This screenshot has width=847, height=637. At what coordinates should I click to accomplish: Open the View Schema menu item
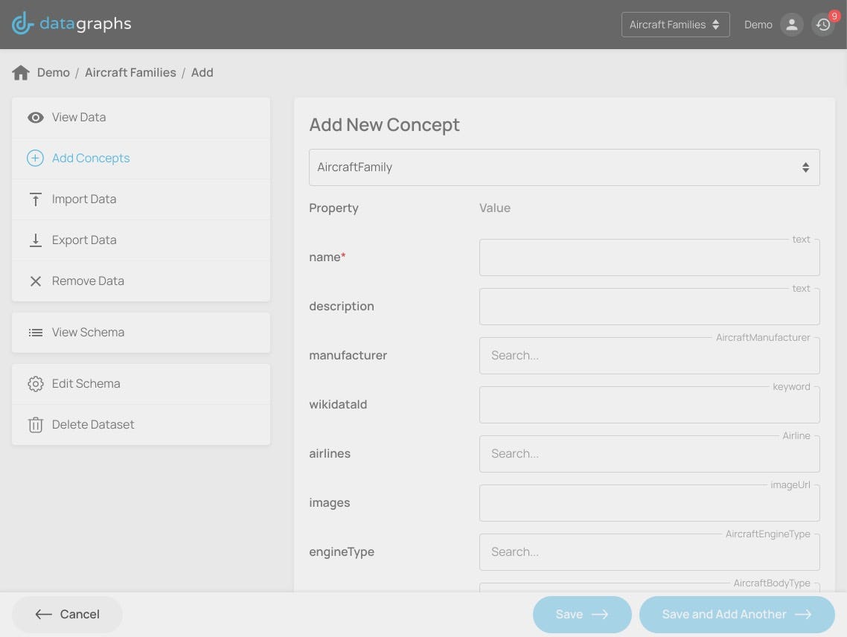click(88, 333)
